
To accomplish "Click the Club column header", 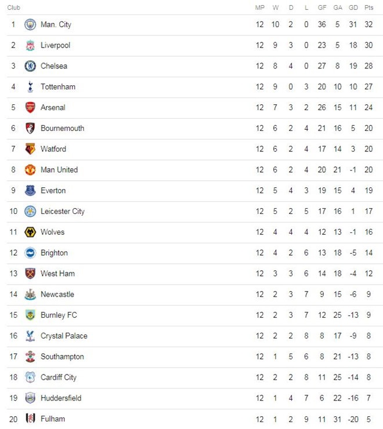I will coord(14,8).
